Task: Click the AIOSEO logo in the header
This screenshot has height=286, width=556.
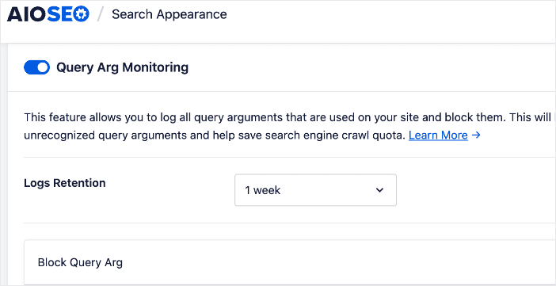Action: tap(48, 14)
